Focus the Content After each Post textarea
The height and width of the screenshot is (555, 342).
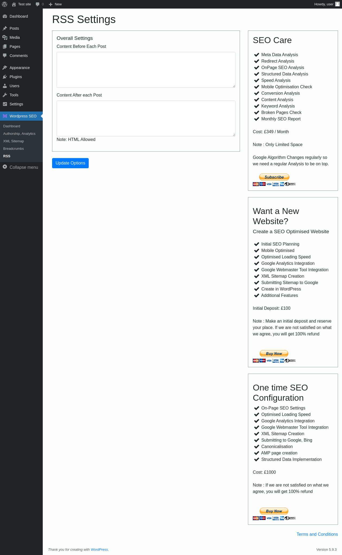[x=146, y=118]
